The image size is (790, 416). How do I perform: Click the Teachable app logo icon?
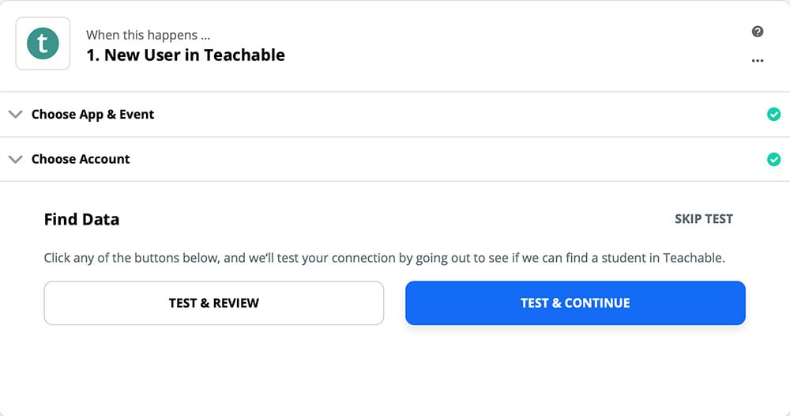43,44
